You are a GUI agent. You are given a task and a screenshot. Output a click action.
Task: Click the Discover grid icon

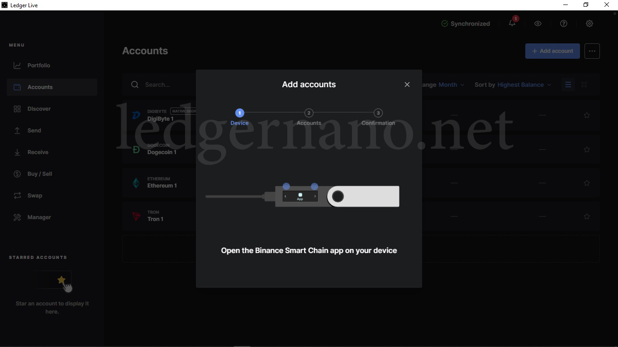pyautogui.click(x=17, y=109)
